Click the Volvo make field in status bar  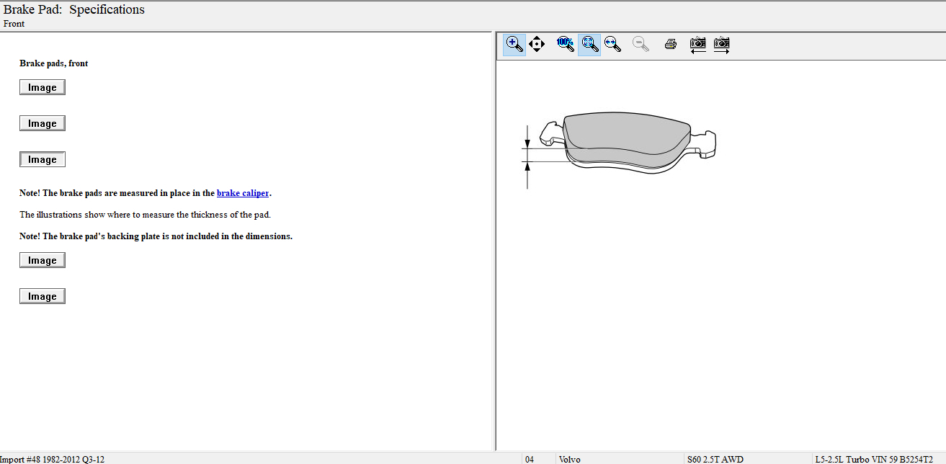click(x=569, y=459)
